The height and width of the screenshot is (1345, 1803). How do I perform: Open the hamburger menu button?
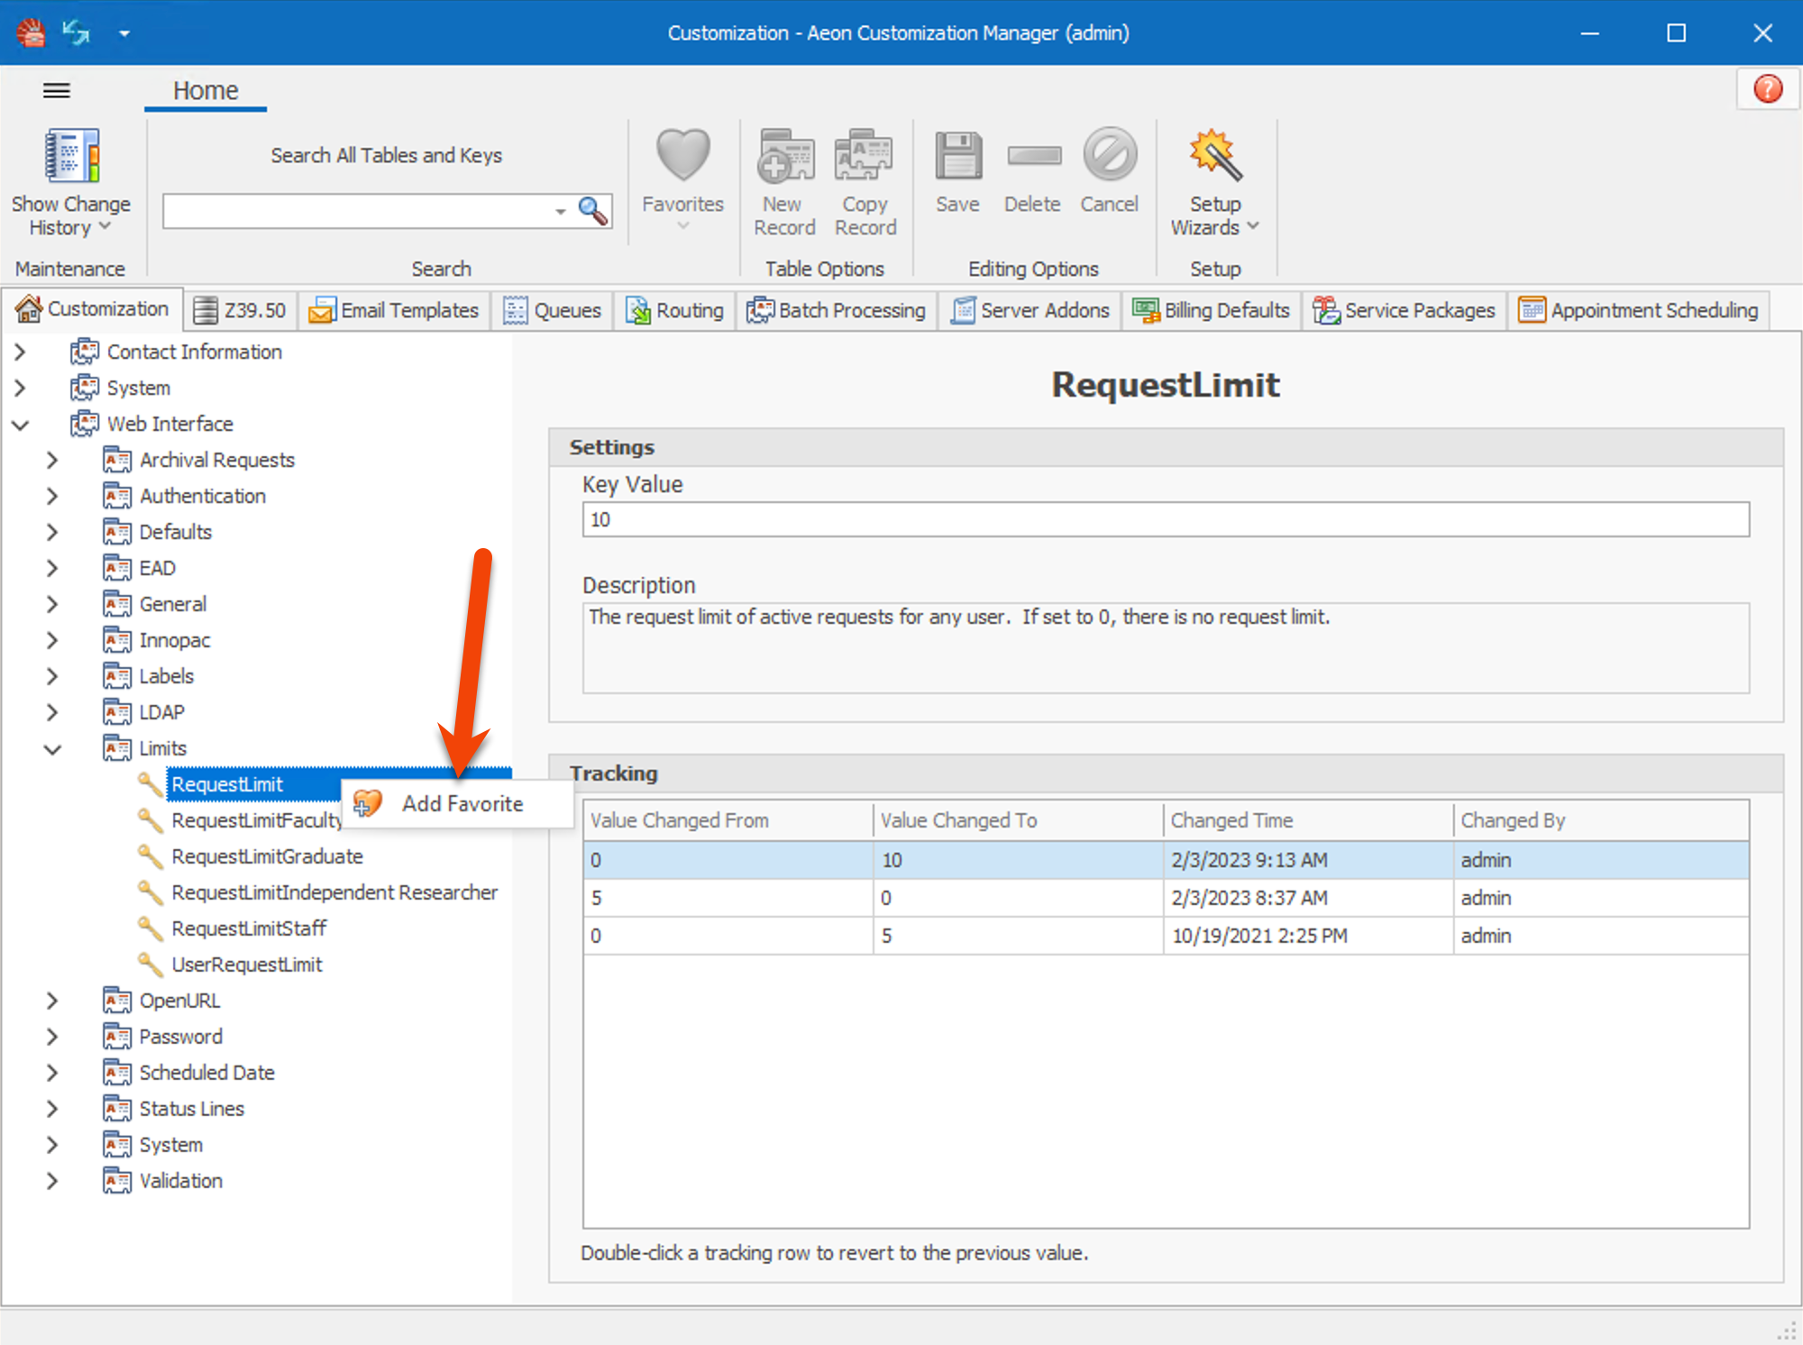point(57,90)
